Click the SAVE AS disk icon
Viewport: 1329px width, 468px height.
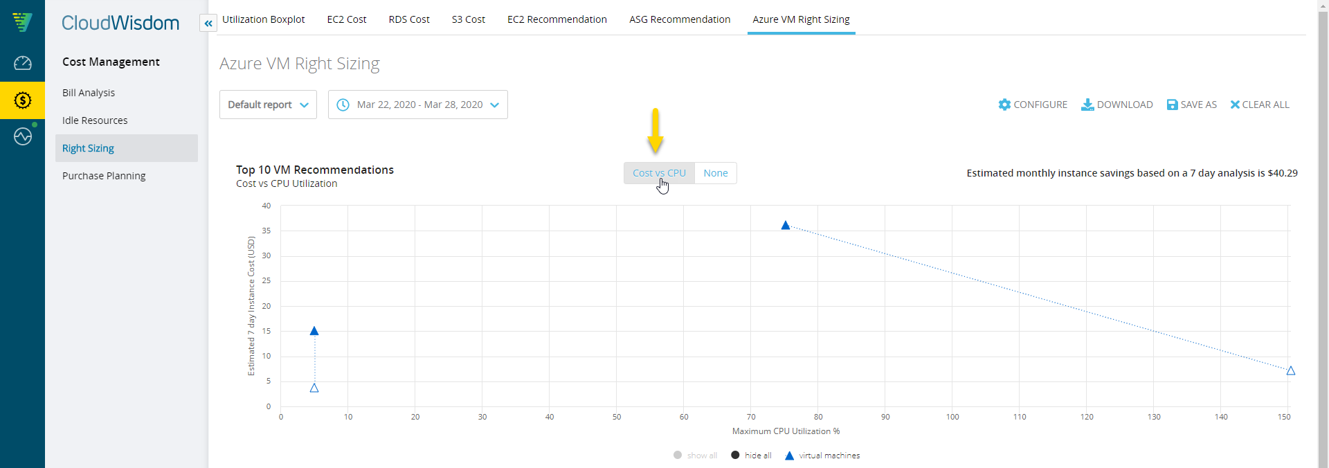pos(1172,105)
